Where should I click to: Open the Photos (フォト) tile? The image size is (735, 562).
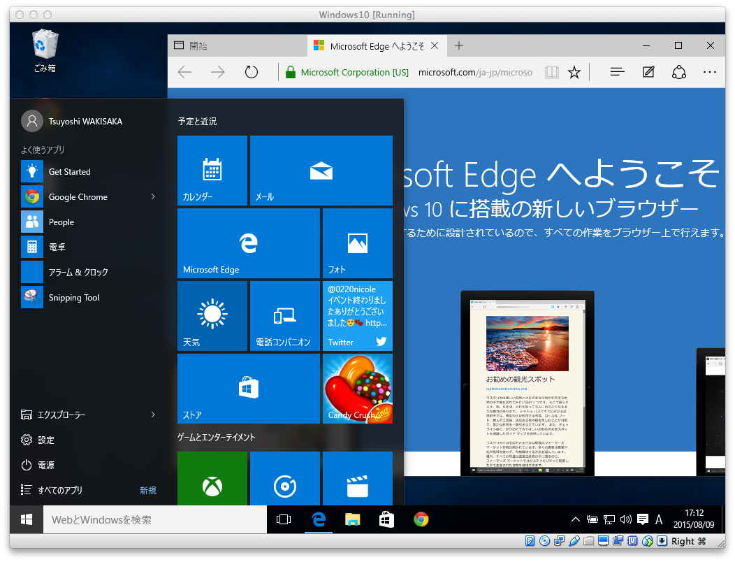[358, 243]
